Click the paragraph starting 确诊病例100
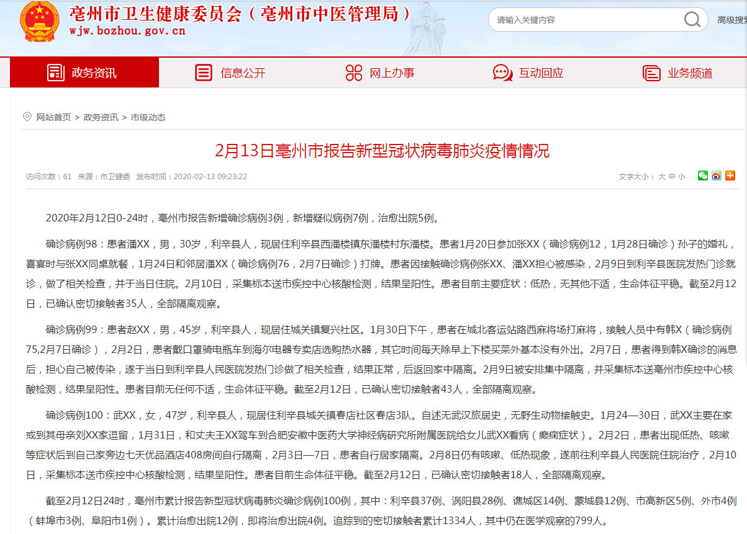 tap(381, 445)
